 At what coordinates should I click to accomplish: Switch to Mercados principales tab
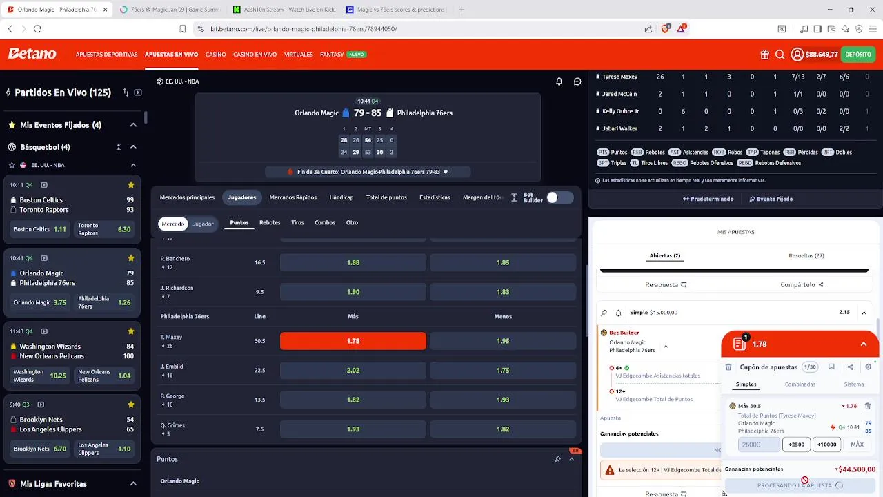tap(187, 197)
